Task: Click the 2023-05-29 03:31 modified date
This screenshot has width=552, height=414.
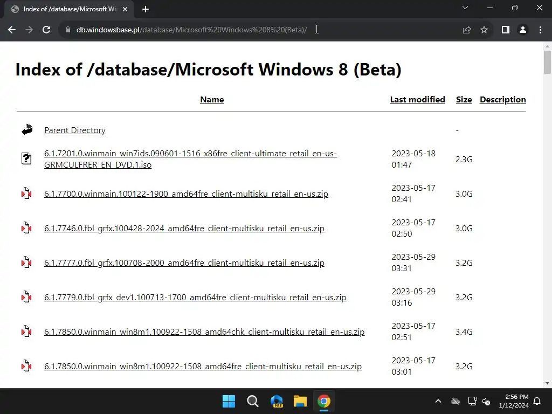Action: [x=413, y=263]
